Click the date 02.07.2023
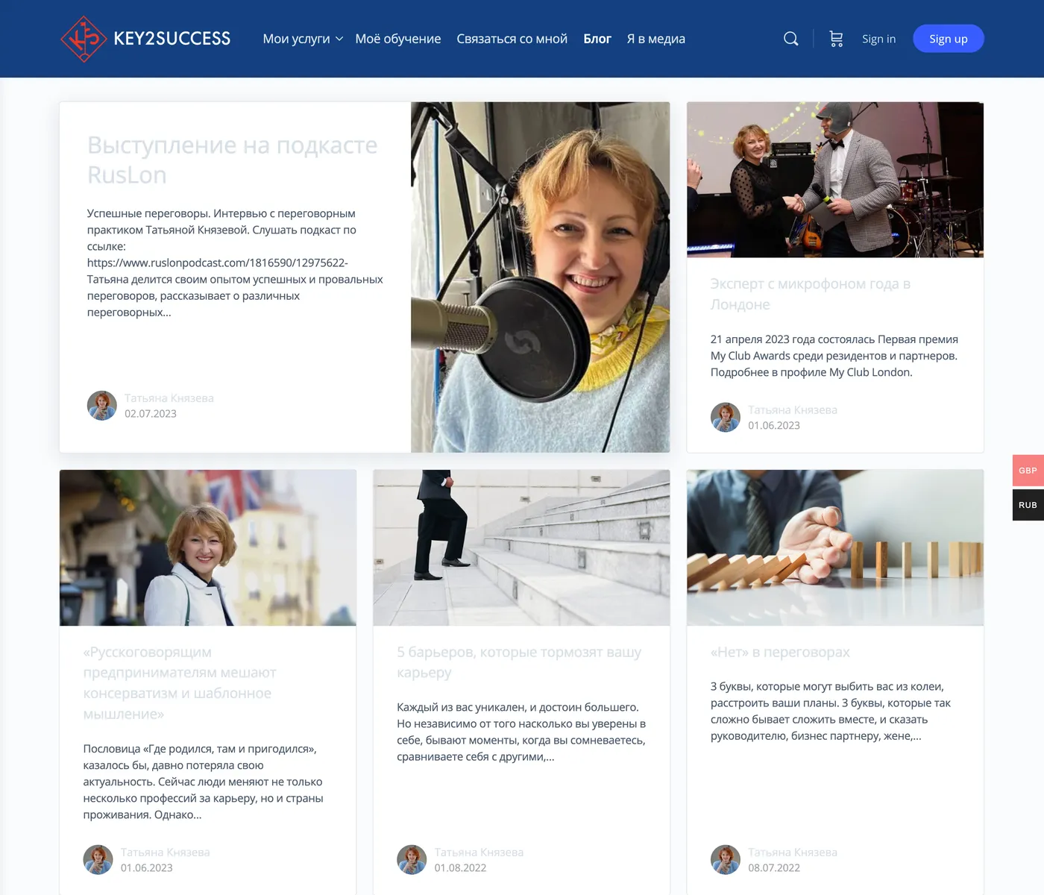 pos(151,414)
